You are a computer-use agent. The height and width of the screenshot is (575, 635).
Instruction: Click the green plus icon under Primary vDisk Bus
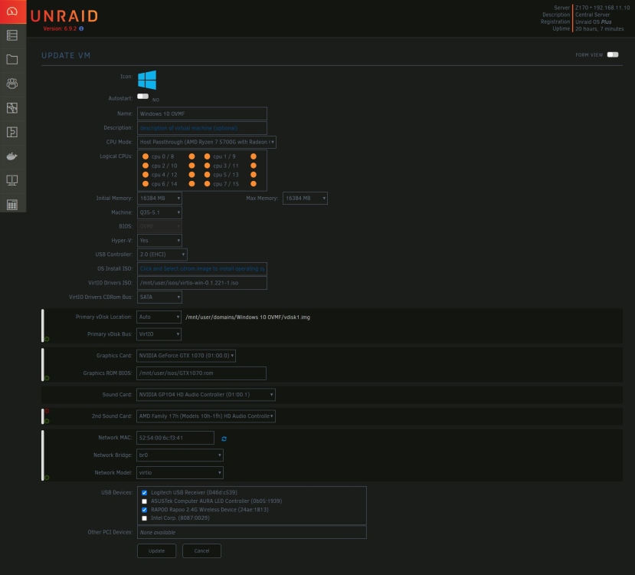pyautogui.click(x=47, y=339)
